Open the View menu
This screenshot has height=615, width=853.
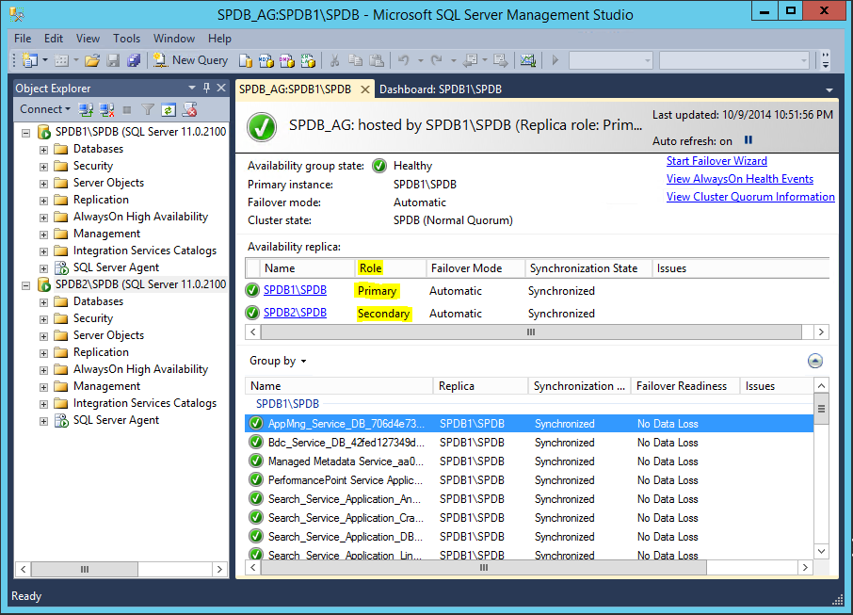(x=88, y=39)
